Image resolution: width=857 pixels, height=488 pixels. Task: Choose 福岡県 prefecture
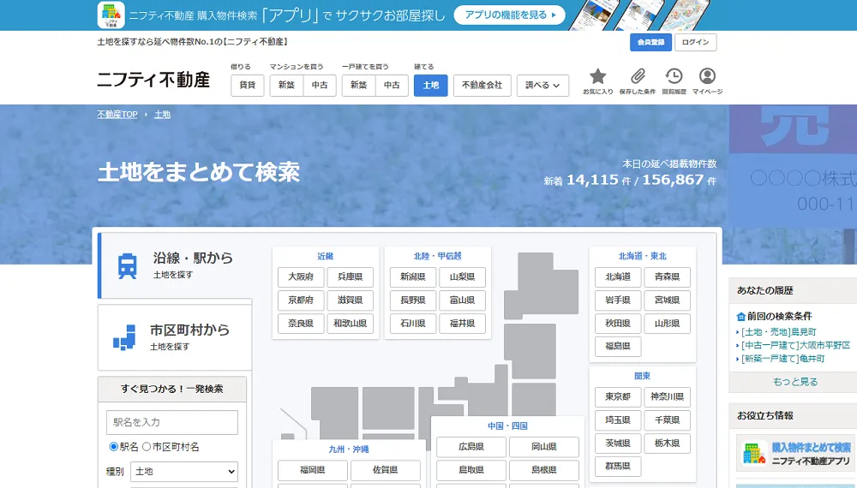313,470
